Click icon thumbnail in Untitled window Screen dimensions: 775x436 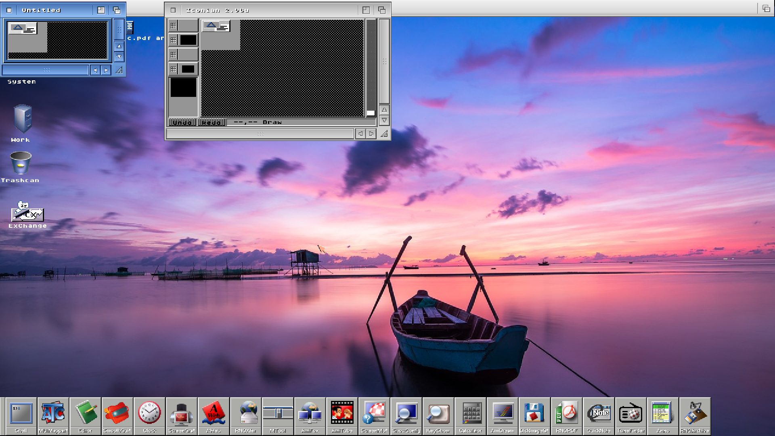pyautogui.click(x=23, y=28)
